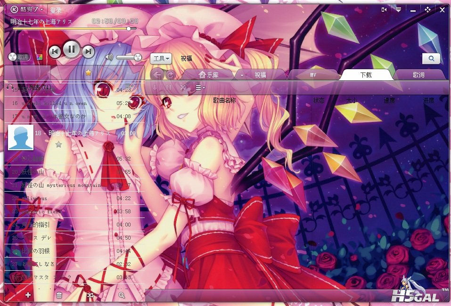The width and height of the screenshot is (451, 306).
Task: Click the artist avatar thumbnail for song 18
Action: [x=21, y=137]
